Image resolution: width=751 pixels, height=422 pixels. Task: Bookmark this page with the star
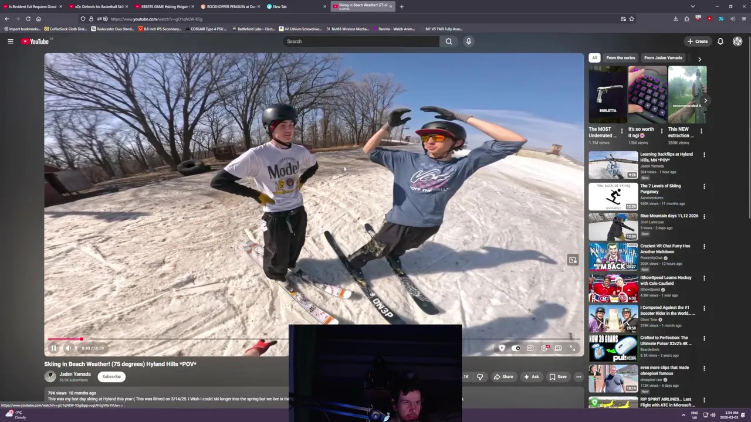[x=631, y=19]
